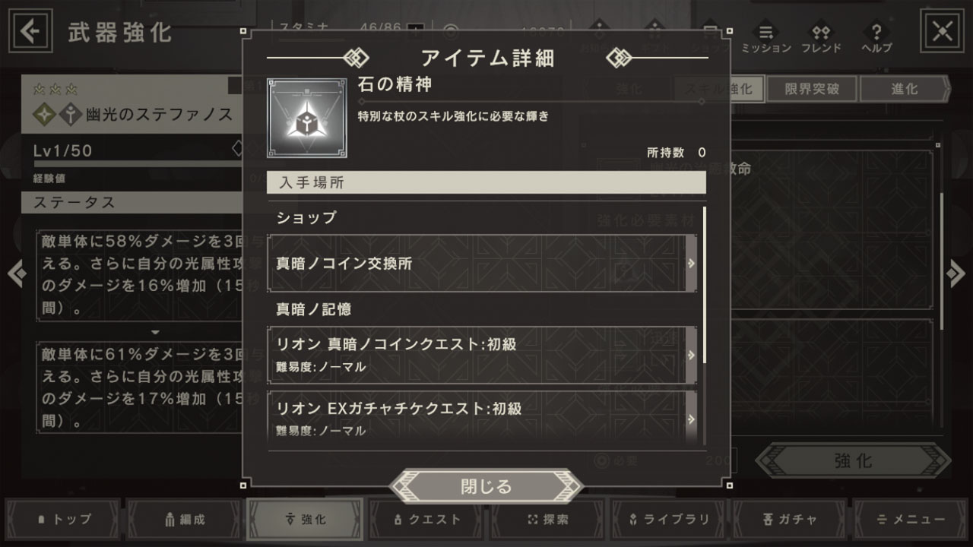Switch to the 進化 tab
The image size is (973, 547).
click(905, 89)
